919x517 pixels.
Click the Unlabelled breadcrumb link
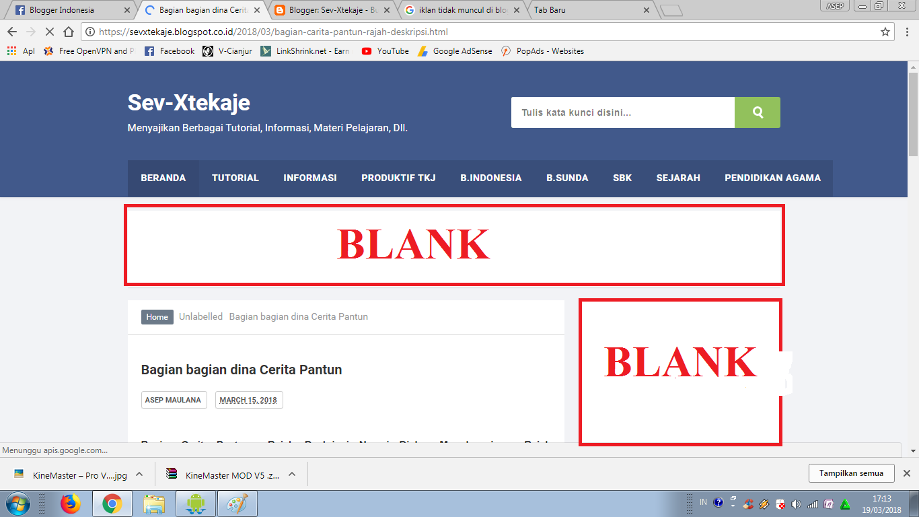200,316
